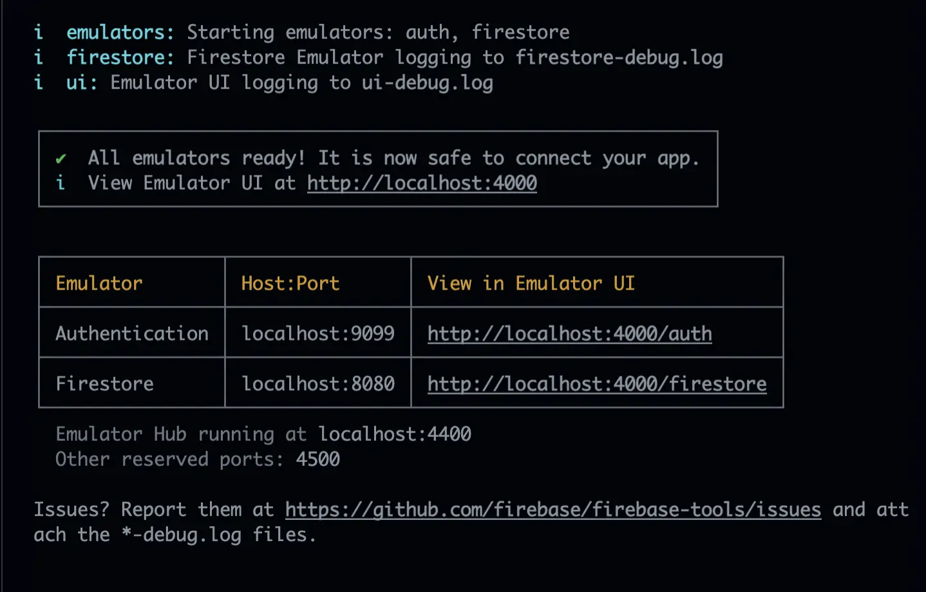
Task: Click the reserved port number 4500
Action: pyautogui.click(x=317, y=459)
